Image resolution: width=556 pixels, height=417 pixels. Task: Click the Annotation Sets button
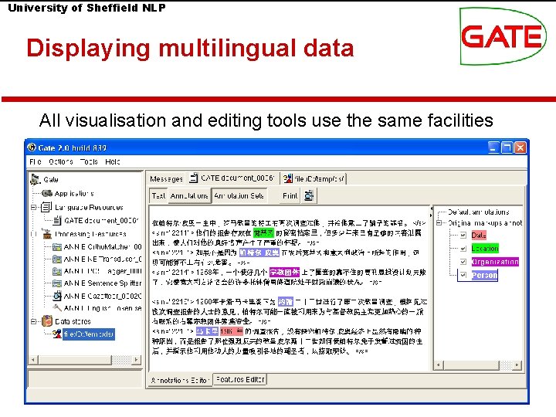click(239, 195)
